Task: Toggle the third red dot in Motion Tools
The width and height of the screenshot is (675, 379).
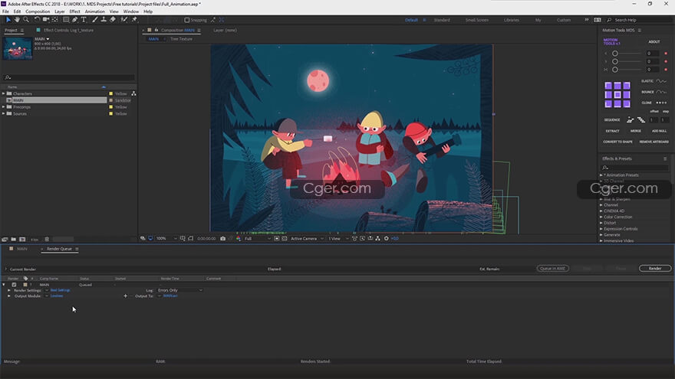Action: [x=666, y=69]
